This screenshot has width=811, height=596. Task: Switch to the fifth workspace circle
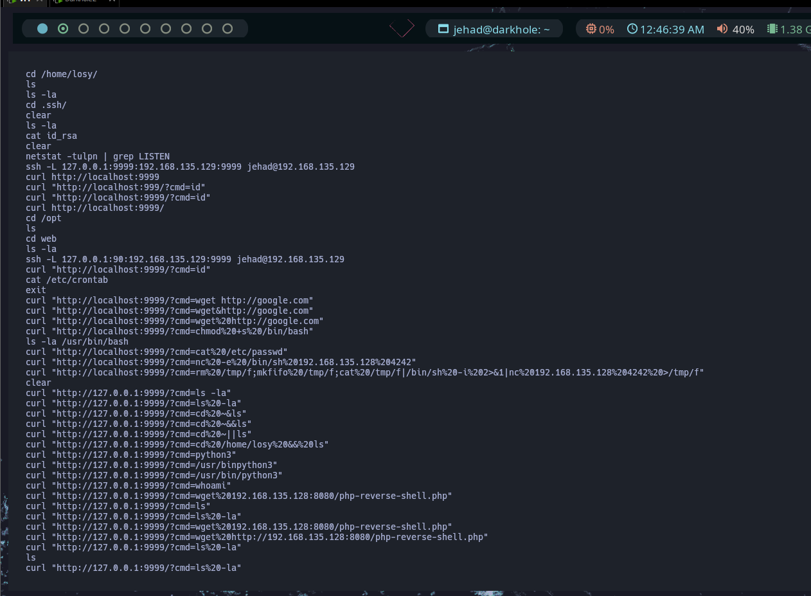125,28
